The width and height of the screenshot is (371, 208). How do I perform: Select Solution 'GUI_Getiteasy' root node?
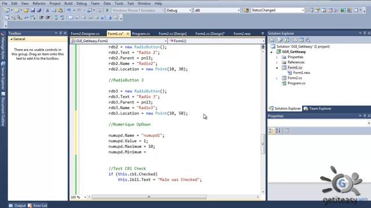(303, 46)
